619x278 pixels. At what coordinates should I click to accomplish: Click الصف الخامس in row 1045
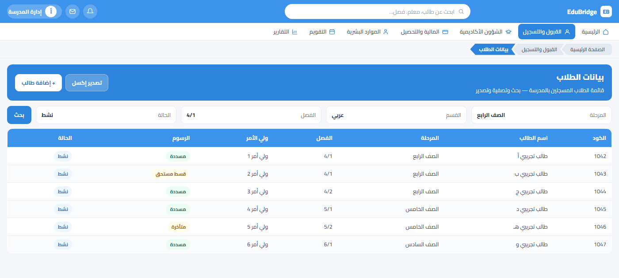pos(422,209)
